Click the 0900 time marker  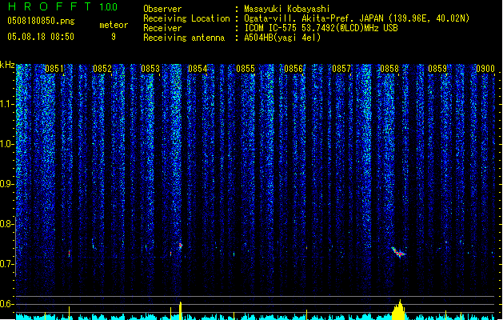(x=485, y=69)
